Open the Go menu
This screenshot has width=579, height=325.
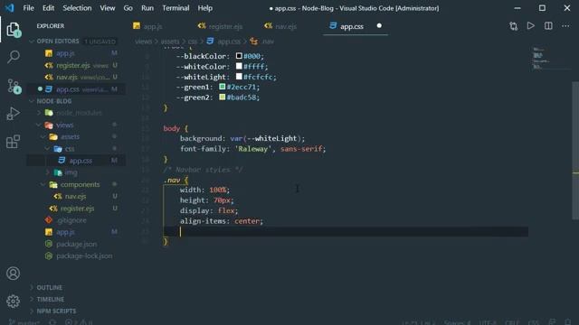128,8
